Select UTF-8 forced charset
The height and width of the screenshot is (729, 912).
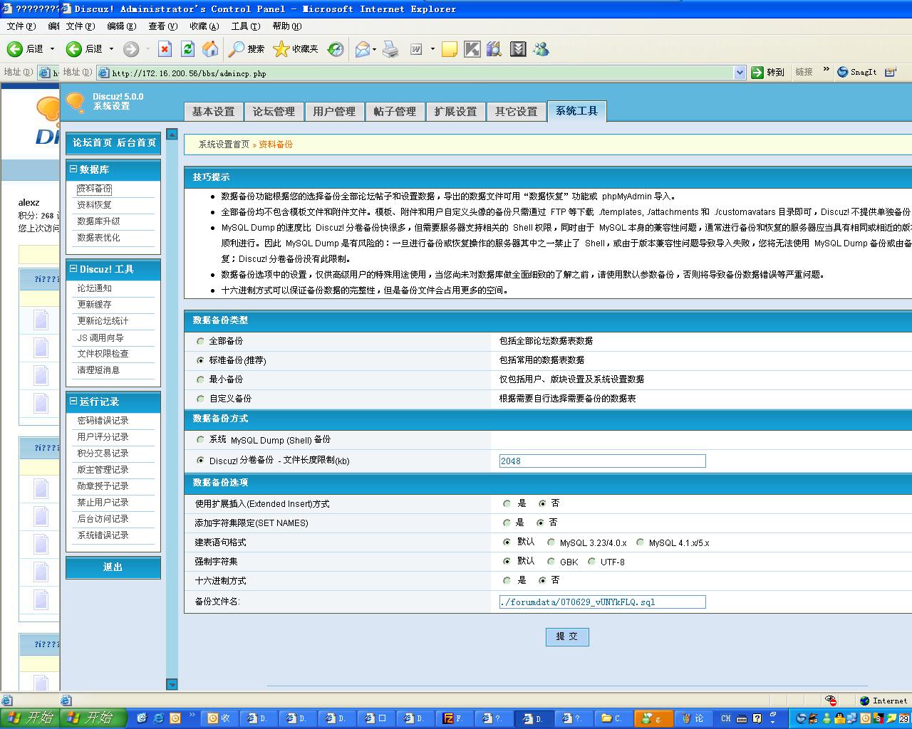pyautogui.click(x=591, y=562)
